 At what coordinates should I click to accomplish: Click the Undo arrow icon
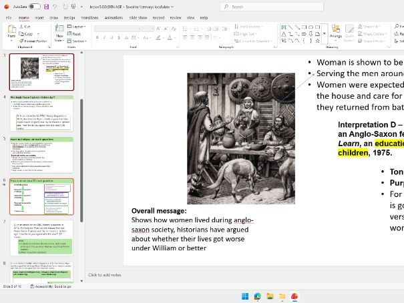[55, 7]
